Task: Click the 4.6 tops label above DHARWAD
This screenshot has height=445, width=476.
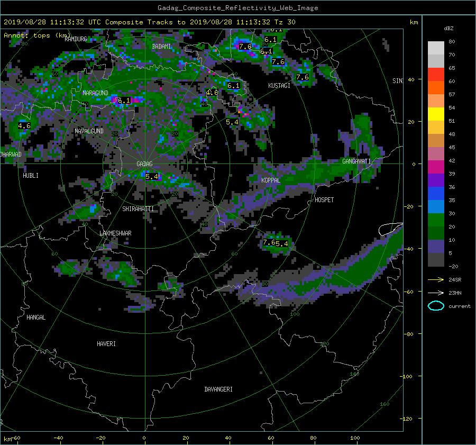Action: (24, 126)
